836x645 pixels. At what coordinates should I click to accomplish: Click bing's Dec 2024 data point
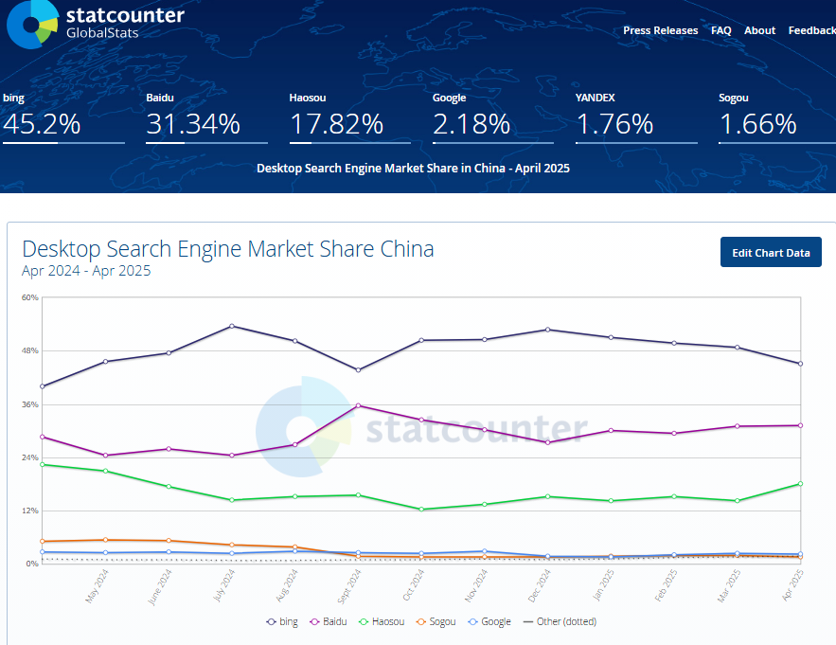pyautogui.click(x=547, y=330)
